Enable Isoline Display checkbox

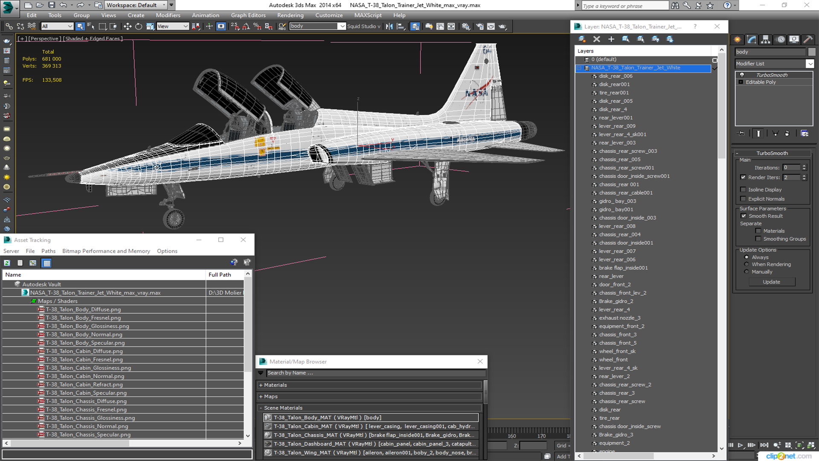[x=743, y=190]
